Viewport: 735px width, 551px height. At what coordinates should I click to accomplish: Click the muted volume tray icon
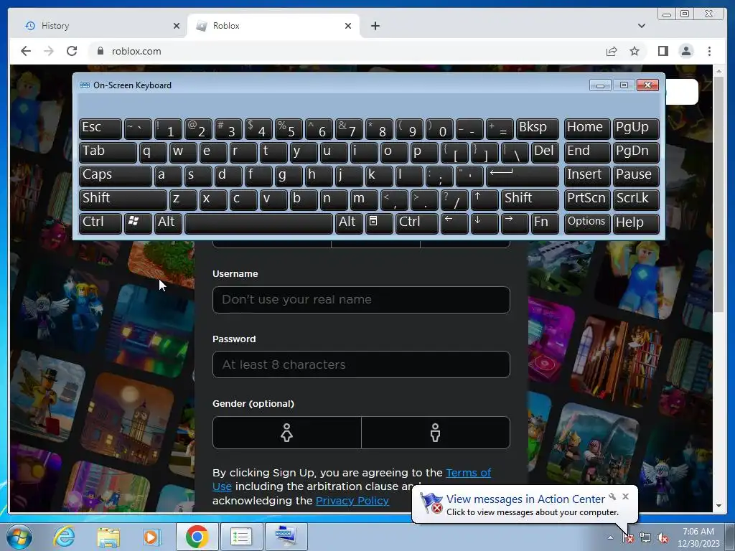click(663, 538)
